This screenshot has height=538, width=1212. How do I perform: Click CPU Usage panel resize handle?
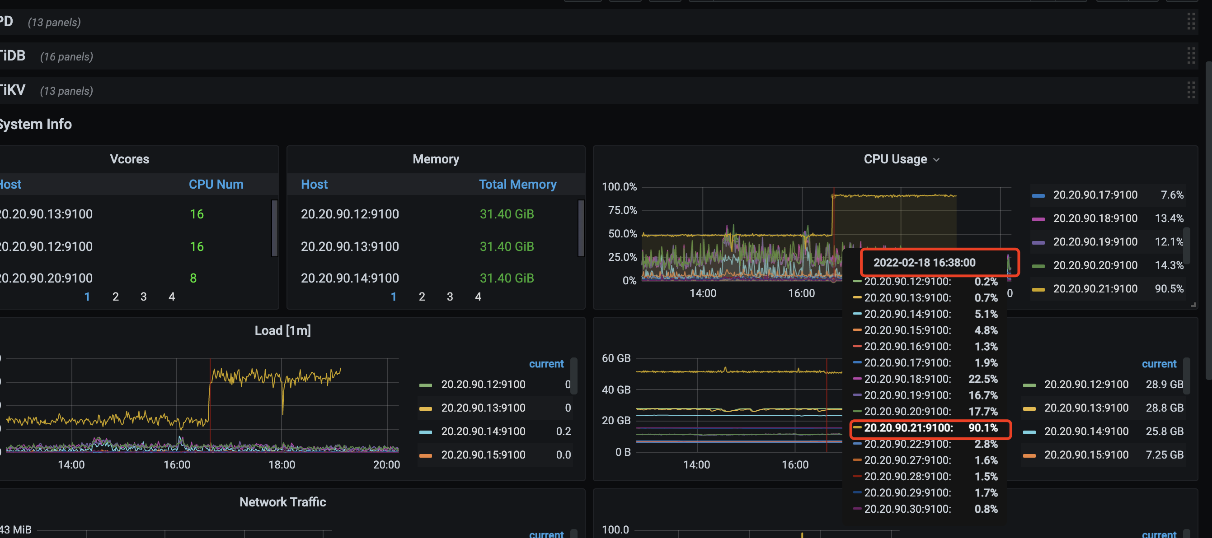[1193, 305]
